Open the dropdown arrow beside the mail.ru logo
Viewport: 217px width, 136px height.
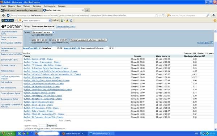click(16, 21)
